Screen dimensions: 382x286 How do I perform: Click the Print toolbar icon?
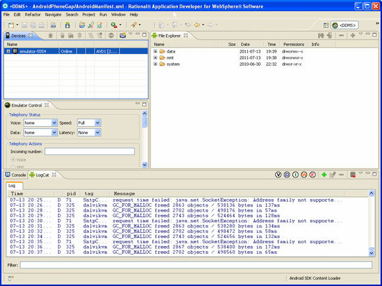point(42,25)
